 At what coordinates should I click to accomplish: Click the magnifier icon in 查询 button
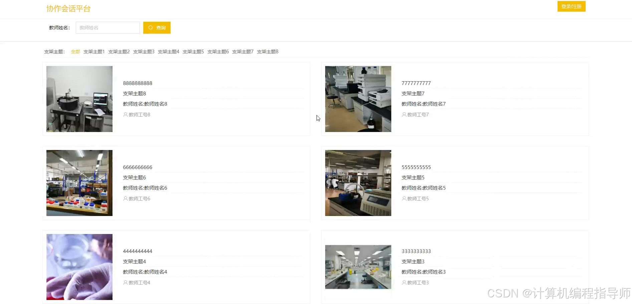click(x=151, y=28)
